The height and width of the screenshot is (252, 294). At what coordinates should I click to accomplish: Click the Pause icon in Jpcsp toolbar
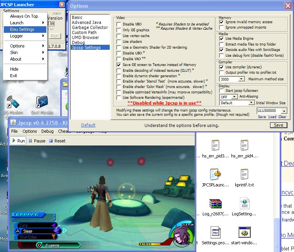click(x=31, y=141)
